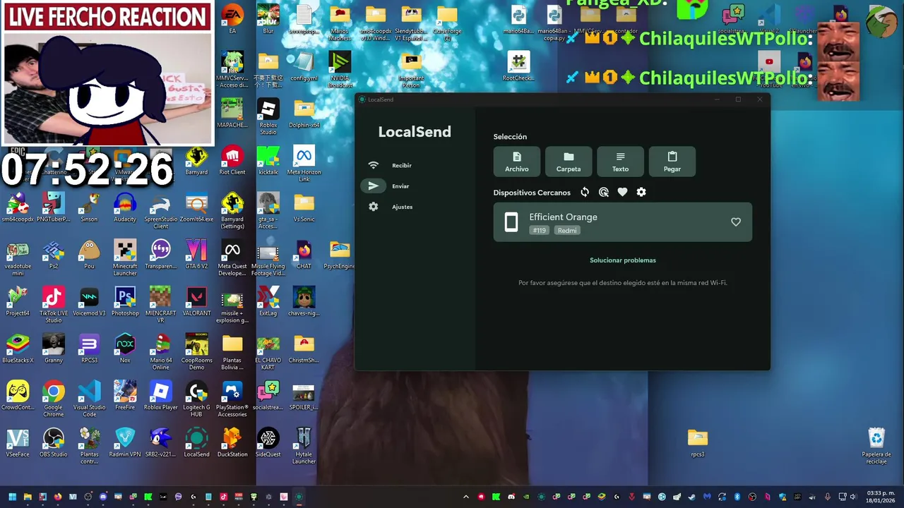Mark Efficient Orange device as favorite

click(736, 222)
